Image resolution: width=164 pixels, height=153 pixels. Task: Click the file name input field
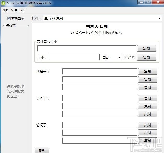coord(87,48)
